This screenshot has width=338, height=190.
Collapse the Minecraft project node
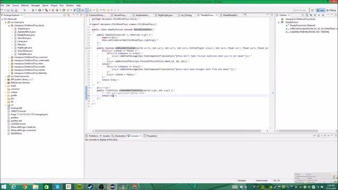[x=2, y=19]
